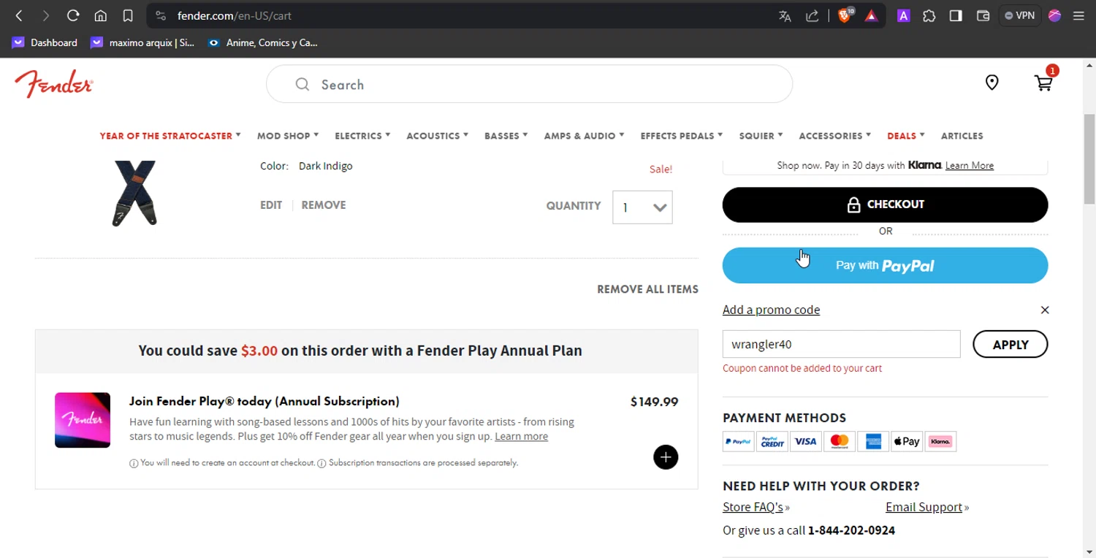Click the Mastercard payment icon

point(840,441)
